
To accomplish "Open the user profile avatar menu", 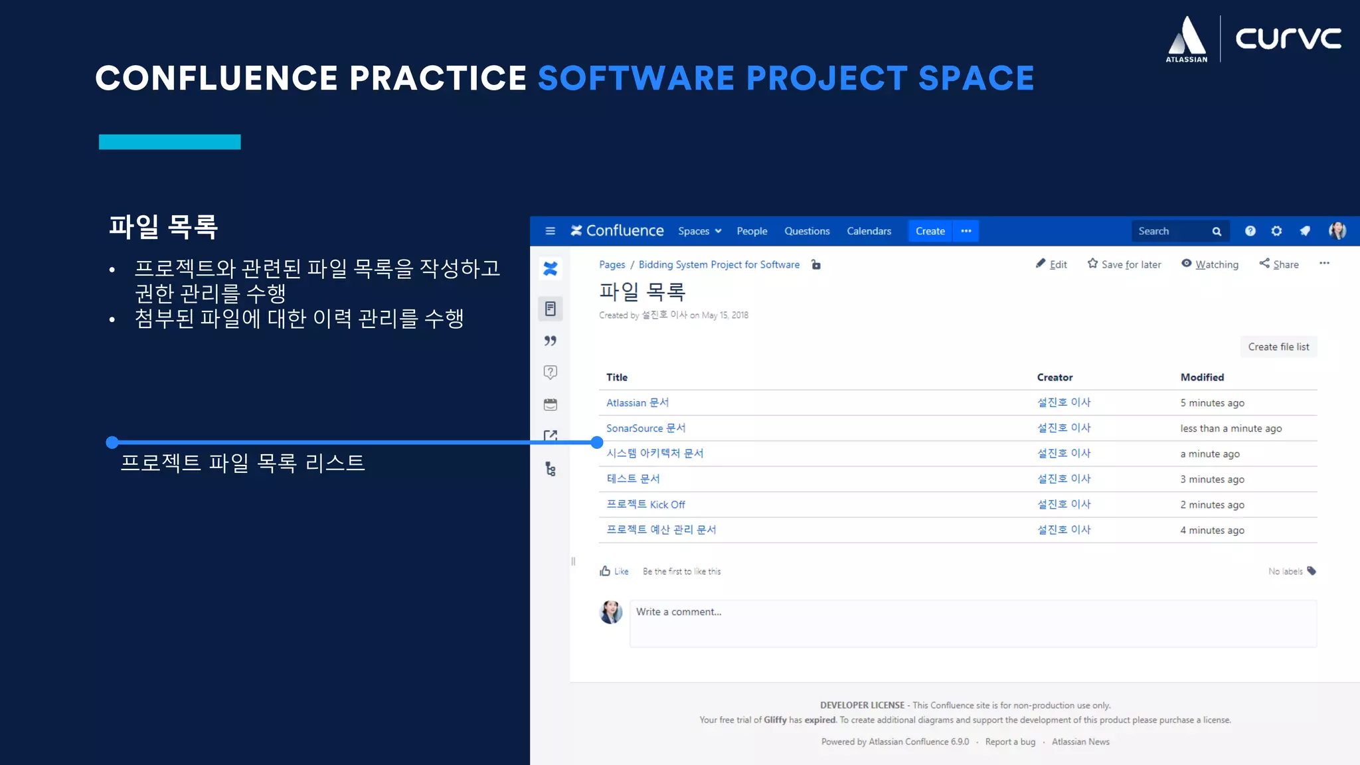I will coord(1337,231).
